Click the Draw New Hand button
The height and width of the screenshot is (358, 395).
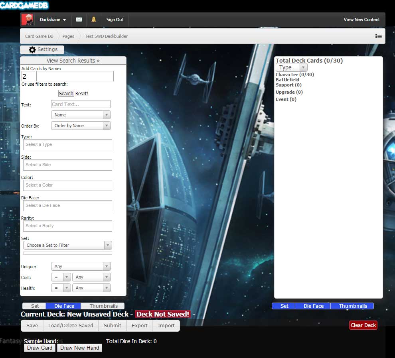point(79,348)
